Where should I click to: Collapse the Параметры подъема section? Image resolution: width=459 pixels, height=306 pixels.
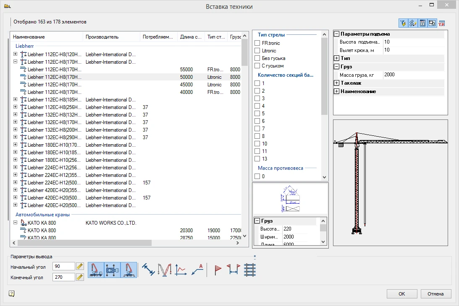337,34
